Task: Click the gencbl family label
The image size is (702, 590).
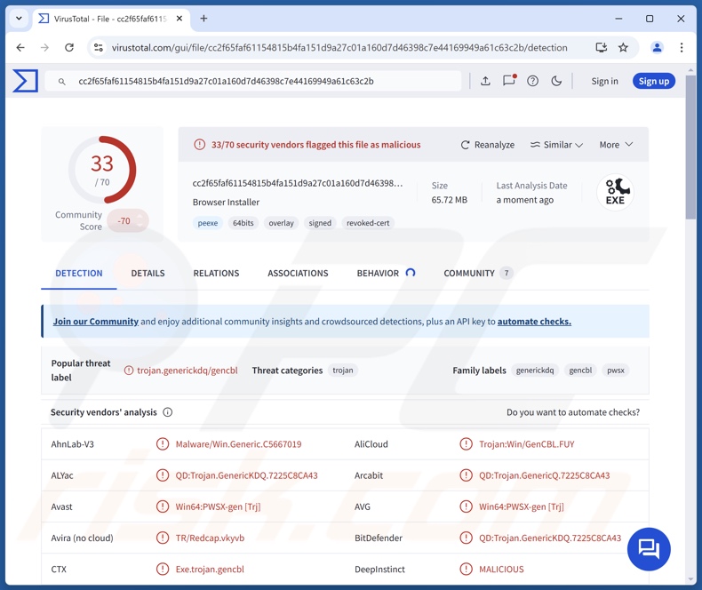Action: (x=580, y=371)
